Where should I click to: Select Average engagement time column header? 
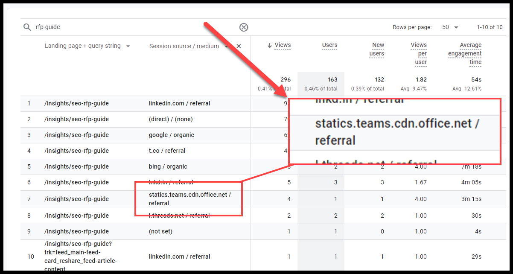tap(465, 53)
